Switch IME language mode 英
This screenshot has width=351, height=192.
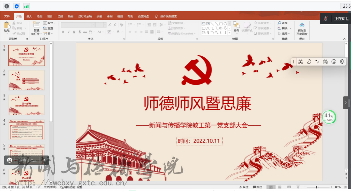click(x=301, y=62)
